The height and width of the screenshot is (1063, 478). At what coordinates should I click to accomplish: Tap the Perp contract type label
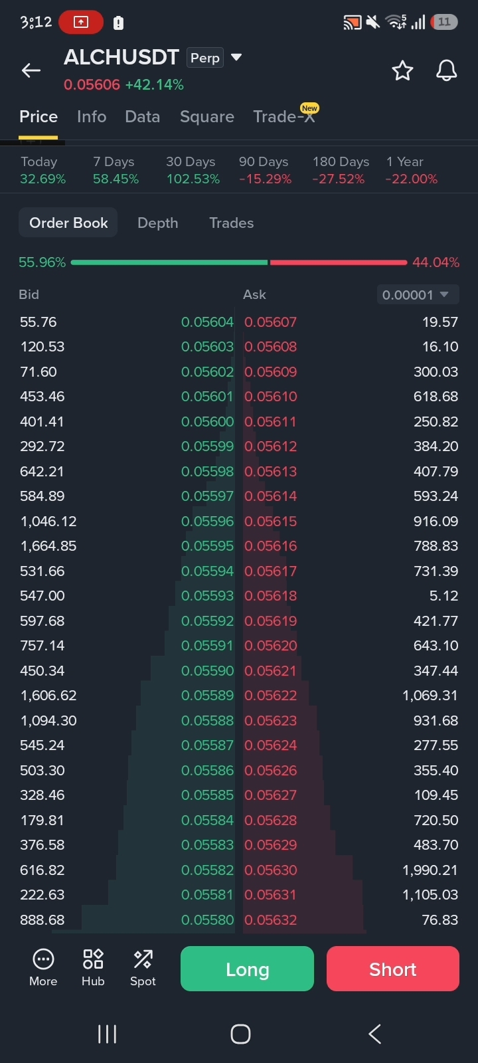[204, 58]
